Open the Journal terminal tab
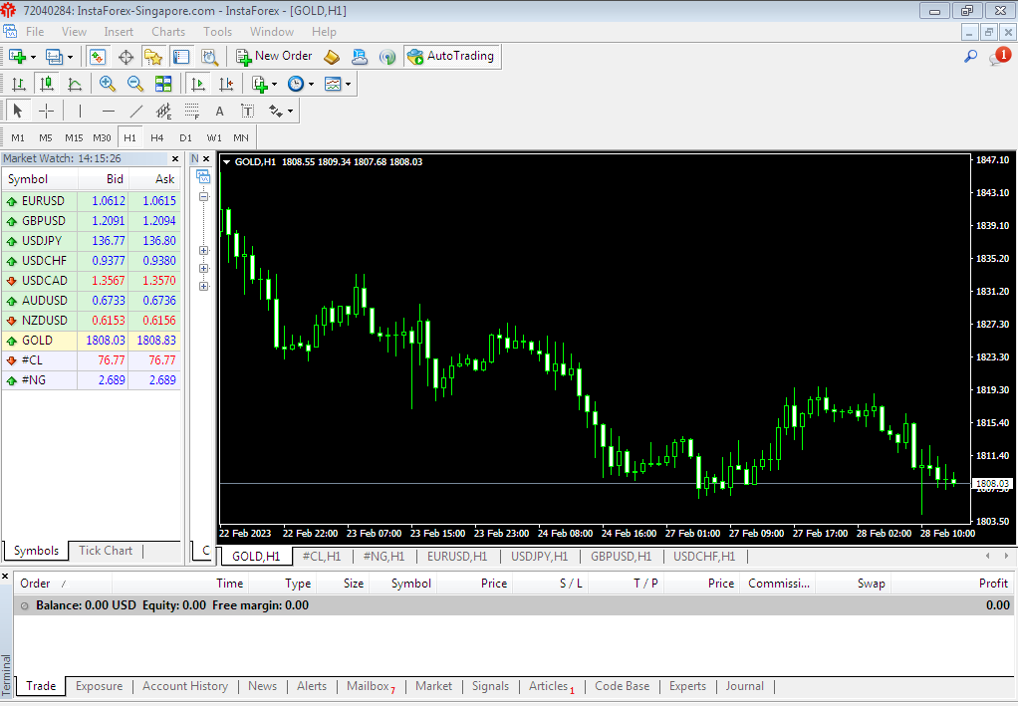The height and width of the screenshot is (706, 1018). click(745, 686)
